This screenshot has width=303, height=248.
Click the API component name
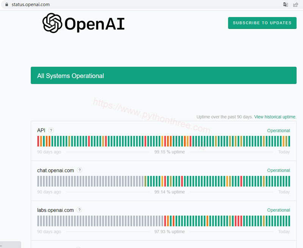41,130
